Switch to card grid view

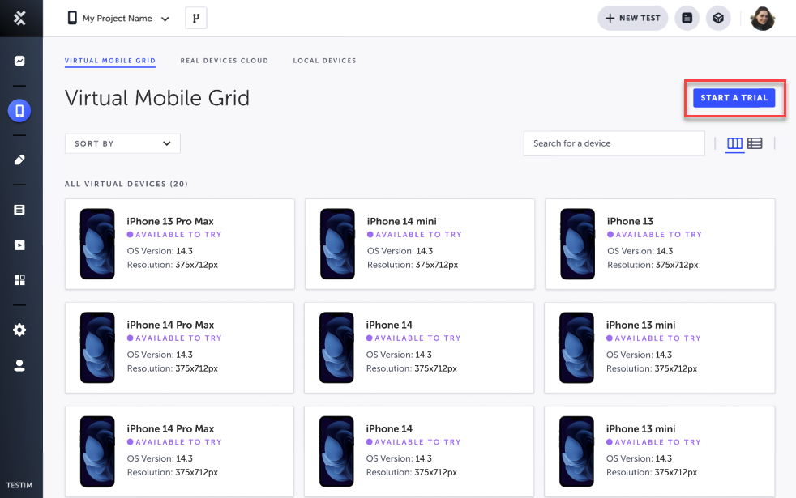pyautogui.click(x=734, y=143)
